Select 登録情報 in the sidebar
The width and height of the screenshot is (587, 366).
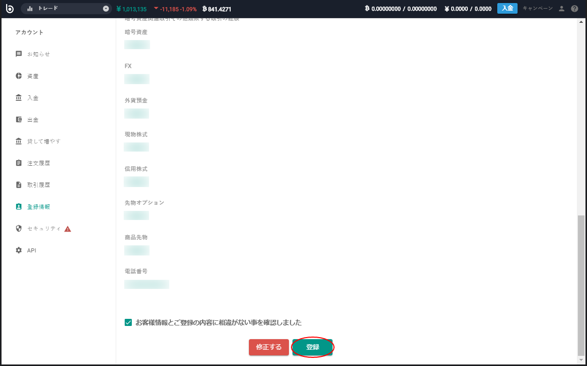coord(39,207)
